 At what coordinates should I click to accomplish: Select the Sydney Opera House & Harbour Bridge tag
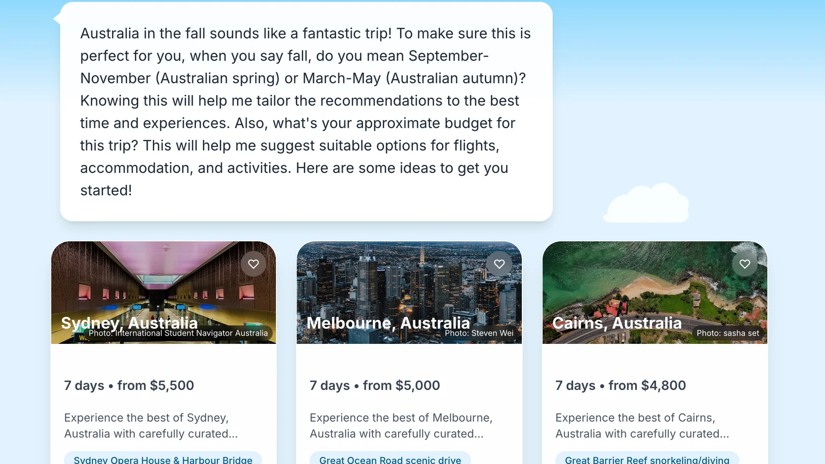click(163, 459)
